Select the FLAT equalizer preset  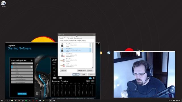tap(22, 67)
